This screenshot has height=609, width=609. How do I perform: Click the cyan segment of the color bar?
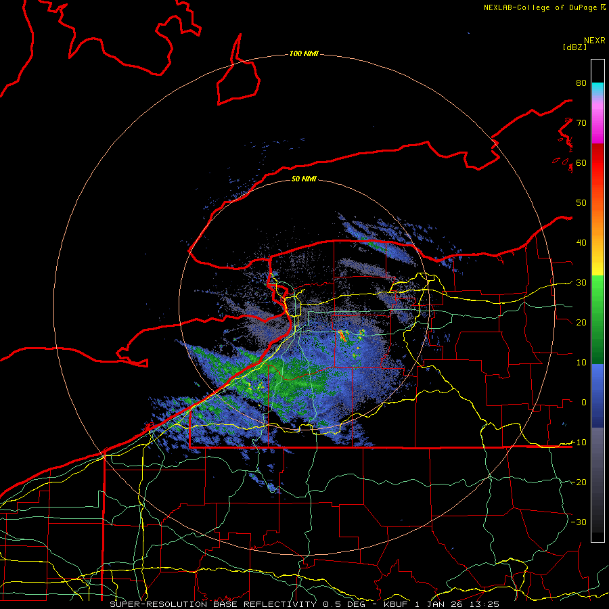pyautogui.click(x=597, y=87)
